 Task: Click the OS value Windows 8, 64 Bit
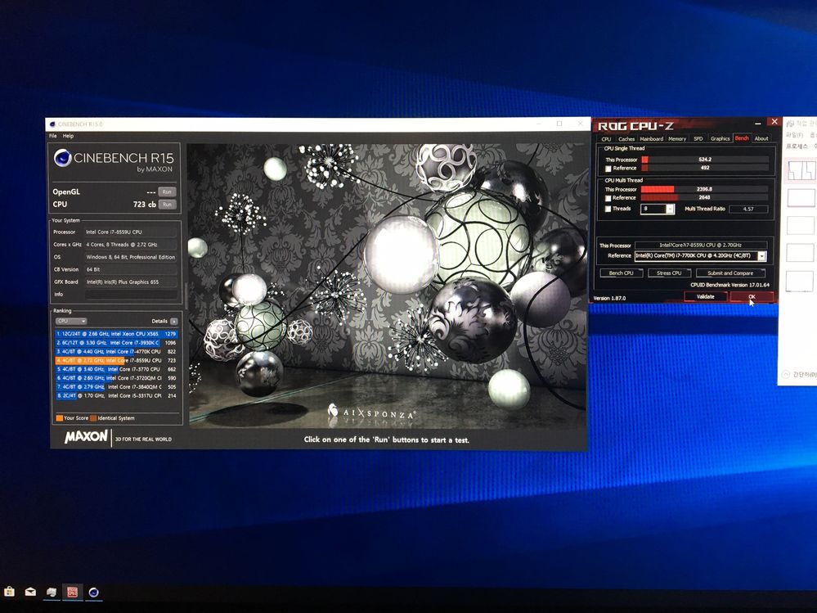(131, 257)
